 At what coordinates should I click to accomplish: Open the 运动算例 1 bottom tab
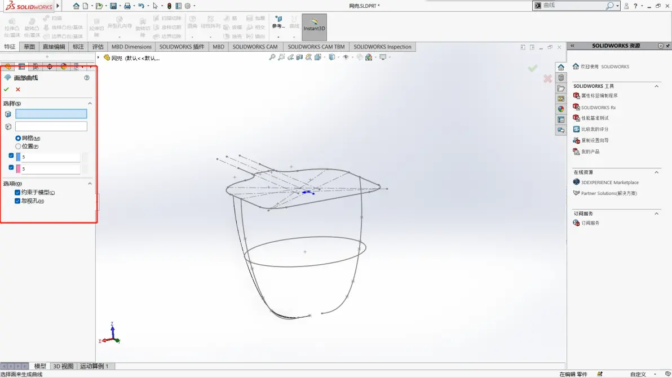click(x=94, y=366)
